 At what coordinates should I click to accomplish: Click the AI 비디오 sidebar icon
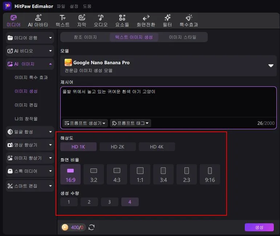tap(10, 51)
